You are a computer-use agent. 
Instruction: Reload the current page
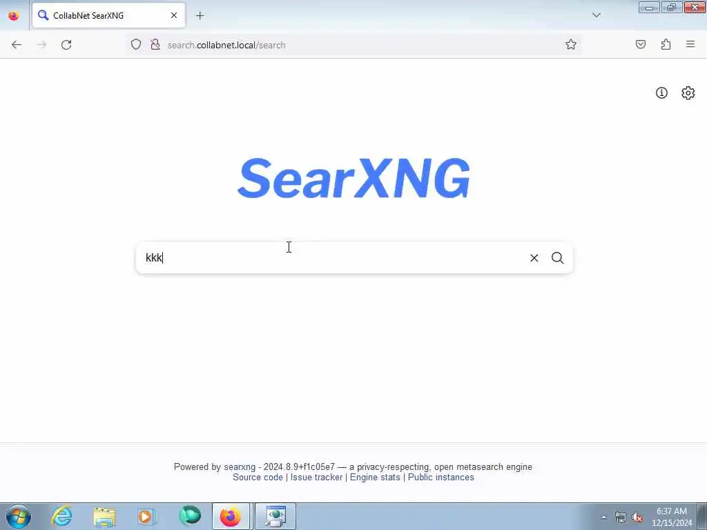pyautogui.click(x=66, y=45)
